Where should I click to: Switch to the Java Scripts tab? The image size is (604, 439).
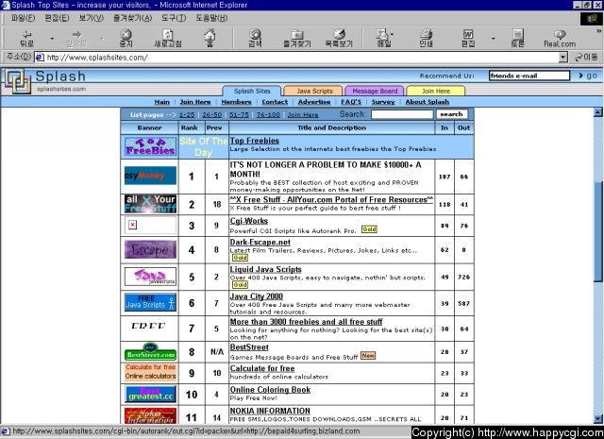(x=314, y=91)
